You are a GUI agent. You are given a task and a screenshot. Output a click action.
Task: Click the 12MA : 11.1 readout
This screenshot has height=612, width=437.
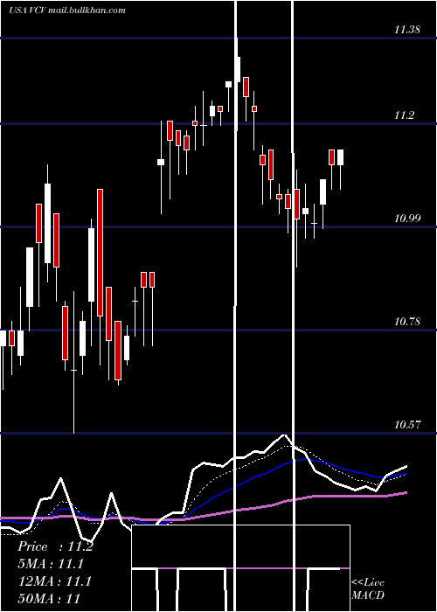click(54, 581)
